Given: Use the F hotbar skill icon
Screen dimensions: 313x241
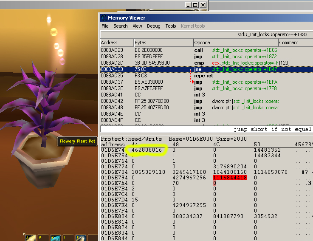Looking at the screenshot, I should tap(81, 238).
